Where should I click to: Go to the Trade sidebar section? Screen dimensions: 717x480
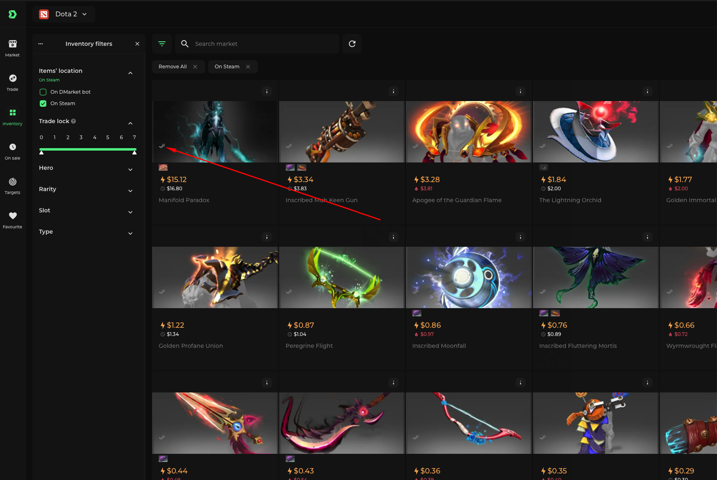pos(13,83)
